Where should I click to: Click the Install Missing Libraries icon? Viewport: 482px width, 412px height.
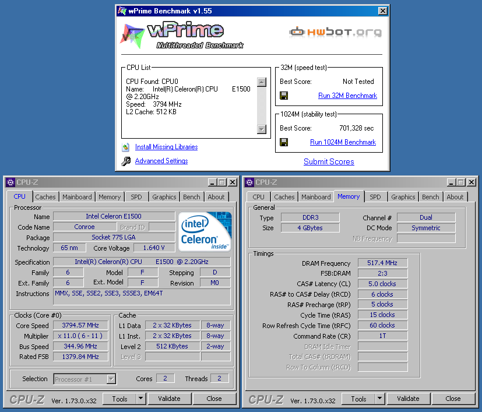point(125,147)
